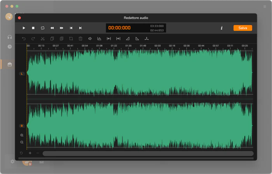Decrease horizontal zoom with minus
272x174 pixels.
(38, 153)
